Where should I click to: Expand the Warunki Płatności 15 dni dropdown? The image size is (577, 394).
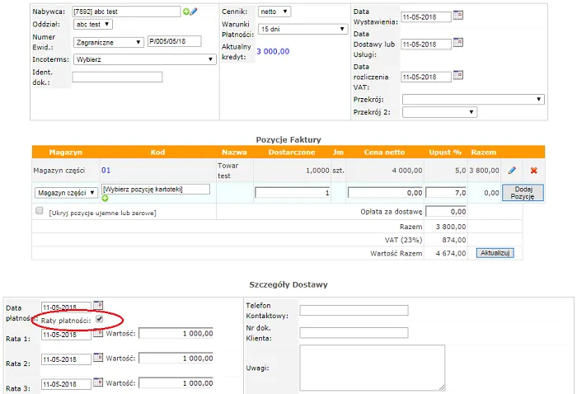(303, 29)
